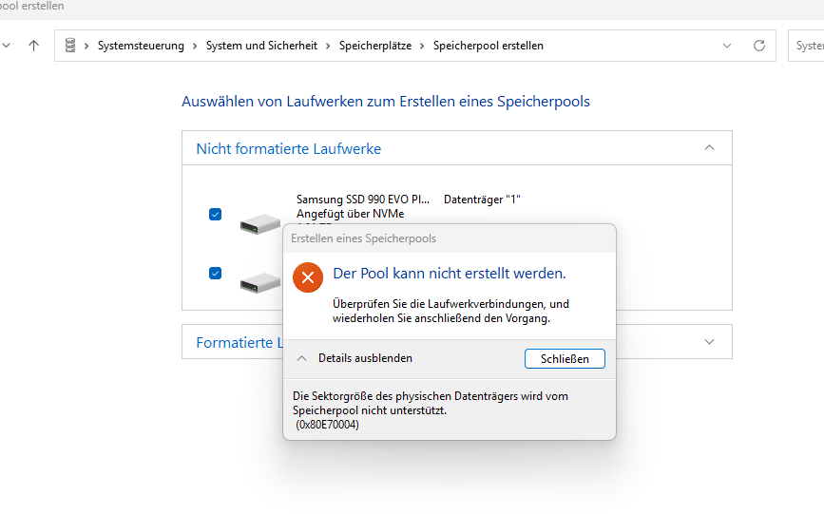
Task: Open the address bar history dropdown
Action: (727, 46)
